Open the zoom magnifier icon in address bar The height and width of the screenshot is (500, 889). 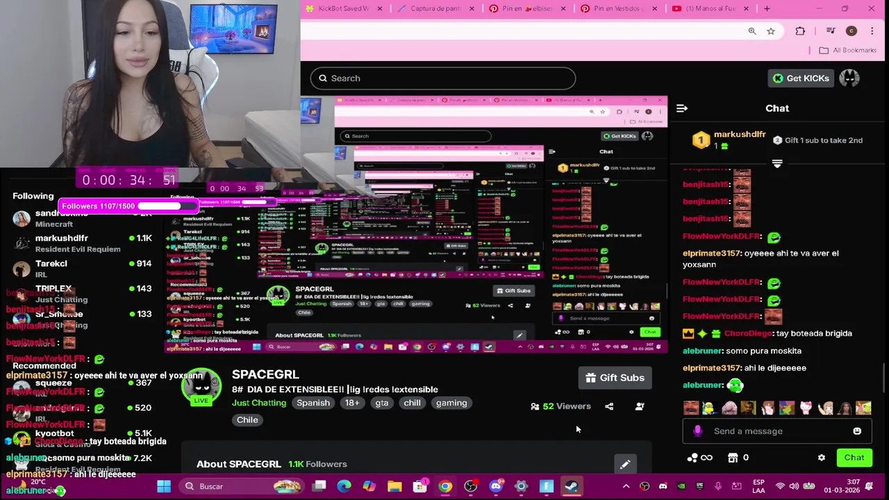point(752,31)
